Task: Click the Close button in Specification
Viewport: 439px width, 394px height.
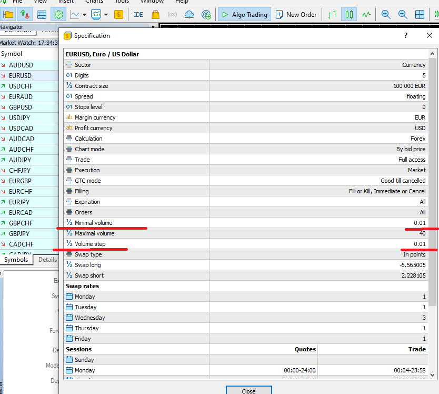Action: tap(248, 390)
